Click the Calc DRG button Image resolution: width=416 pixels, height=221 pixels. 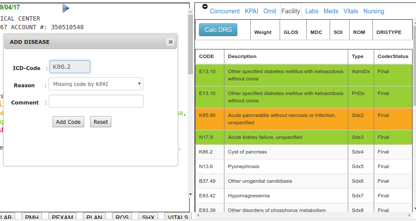(218, 30)
